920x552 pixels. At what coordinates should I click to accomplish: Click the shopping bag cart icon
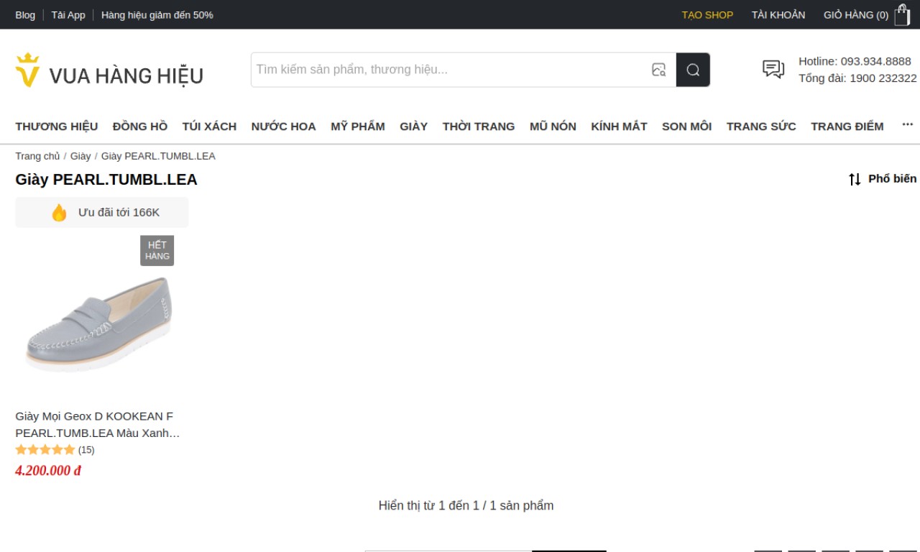tap(902, 14)
